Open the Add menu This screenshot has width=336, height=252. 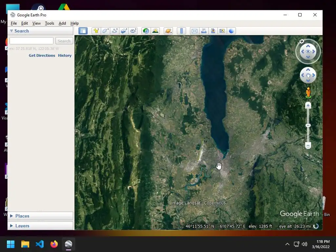[x=62, y=23]
